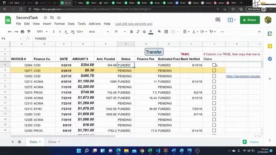The height and width of the screenshot is (155, 276).
Task: Check the checkbox for invoice 12093
Action: click(x=214, y=76)
